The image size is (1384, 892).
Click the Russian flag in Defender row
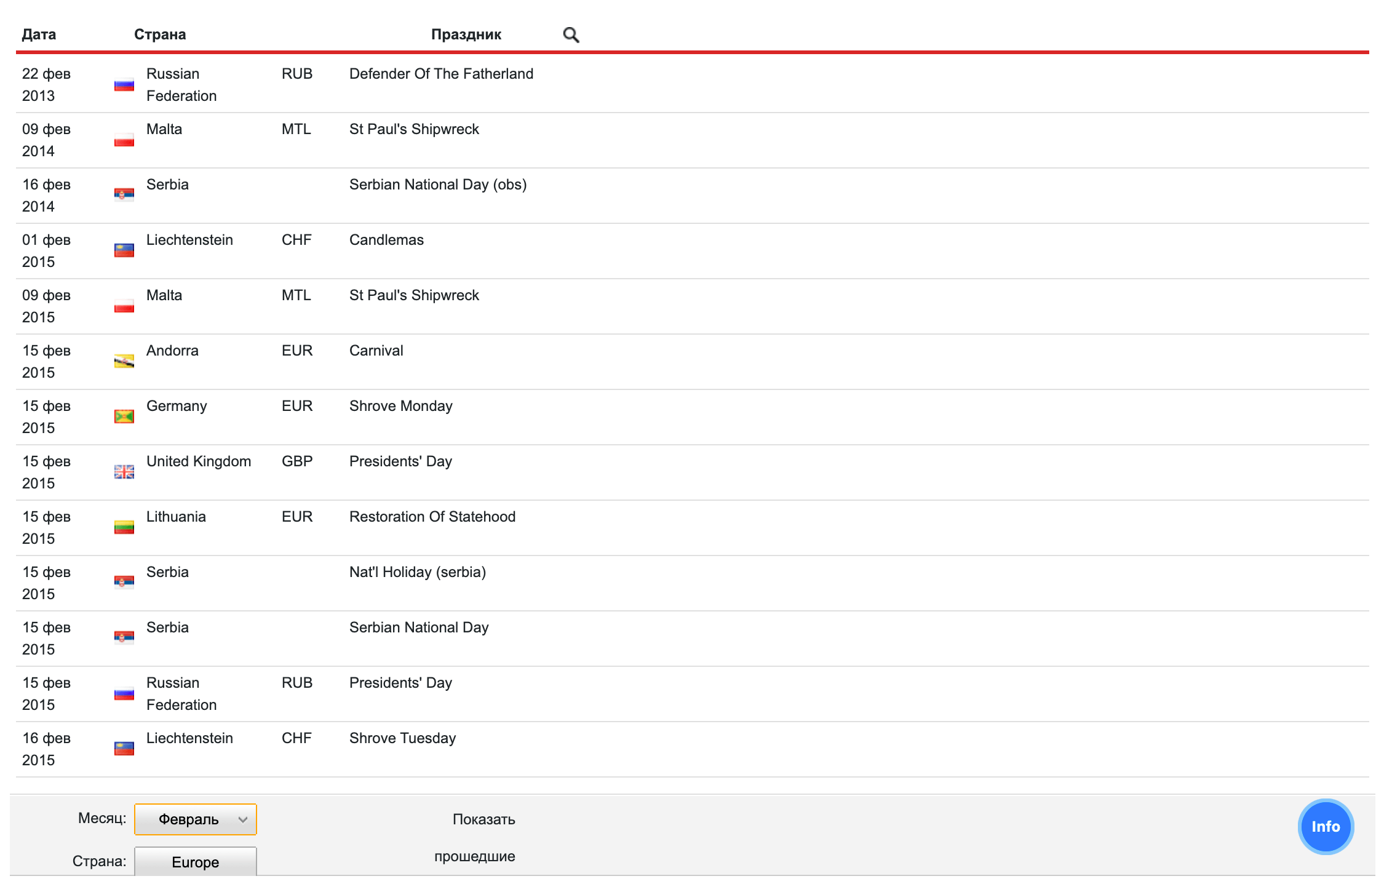pyautogui.click(x=124, y=85)
